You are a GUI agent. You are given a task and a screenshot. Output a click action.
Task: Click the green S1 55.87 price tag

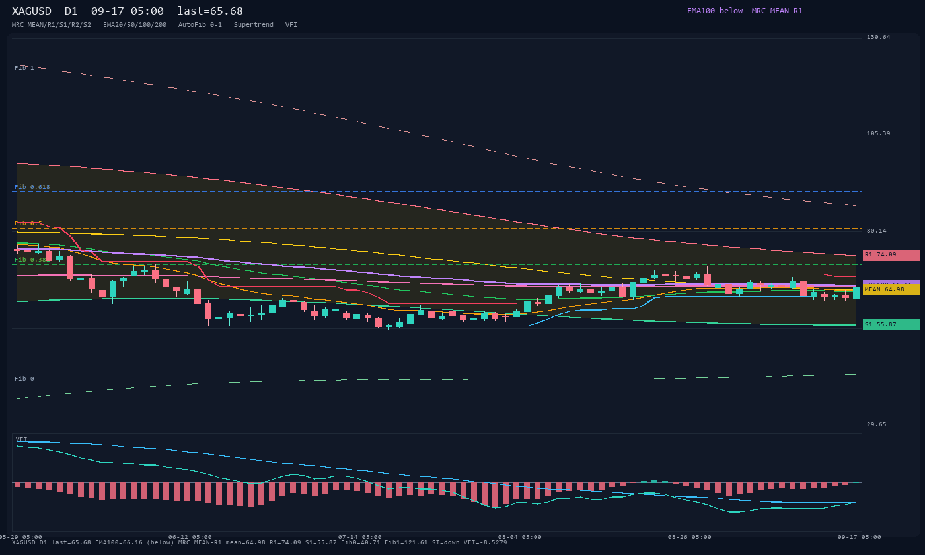(891, 324)
